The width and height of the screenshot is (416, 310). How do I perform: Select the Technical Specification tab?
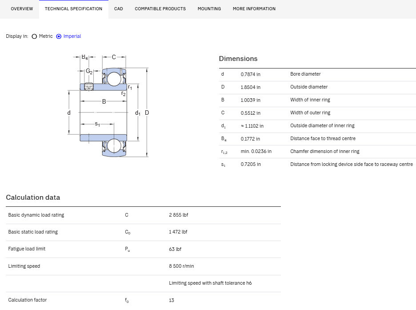(73, 9)
